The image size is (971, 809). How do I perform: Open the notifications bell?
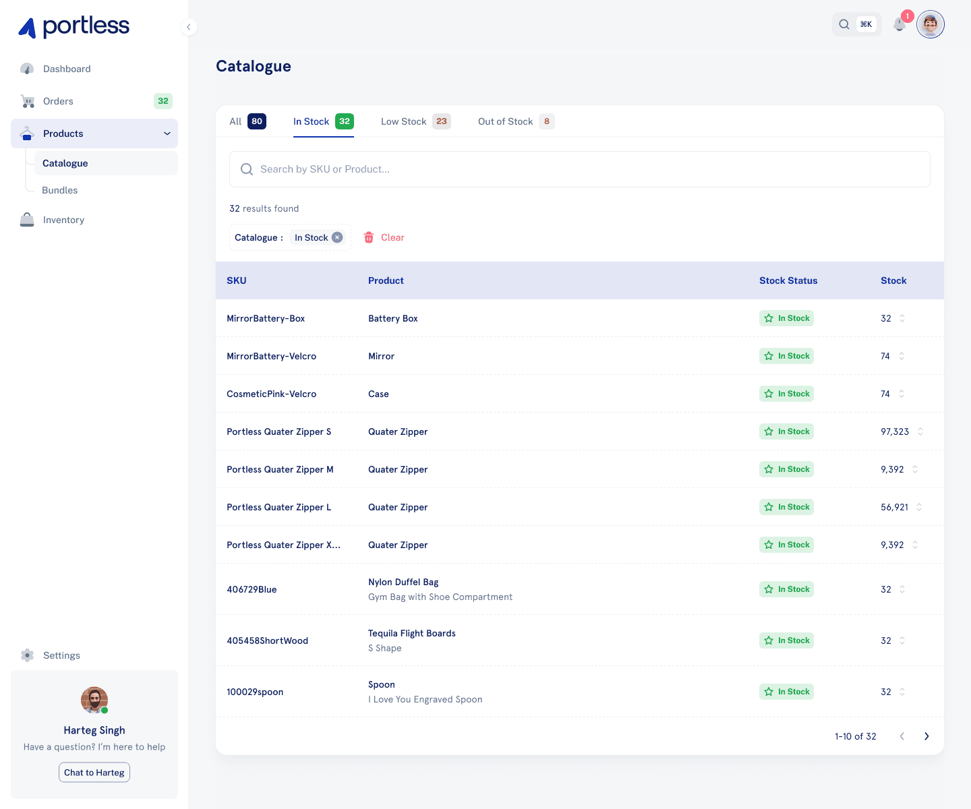[x=899, y=24]
